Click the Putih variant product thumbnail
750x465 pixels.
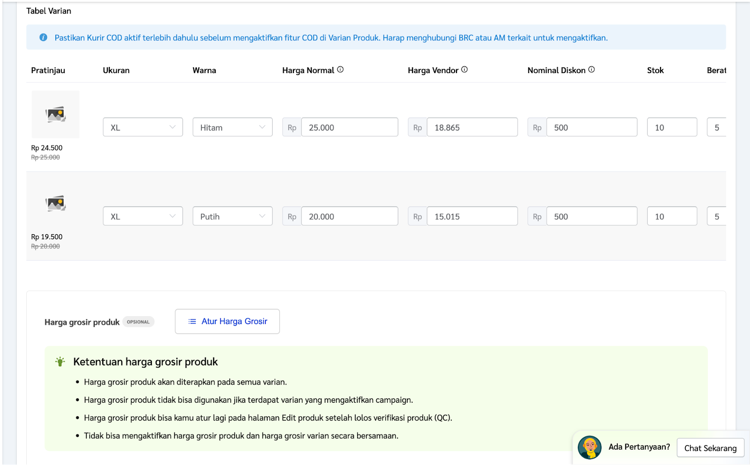coord(55,202)
